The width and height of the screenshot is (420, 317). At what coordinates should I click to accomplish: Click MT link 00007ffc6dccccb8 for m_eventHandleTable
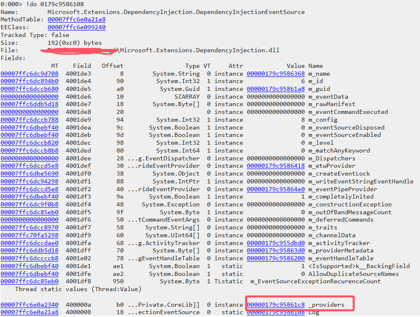tap(30, 259)
